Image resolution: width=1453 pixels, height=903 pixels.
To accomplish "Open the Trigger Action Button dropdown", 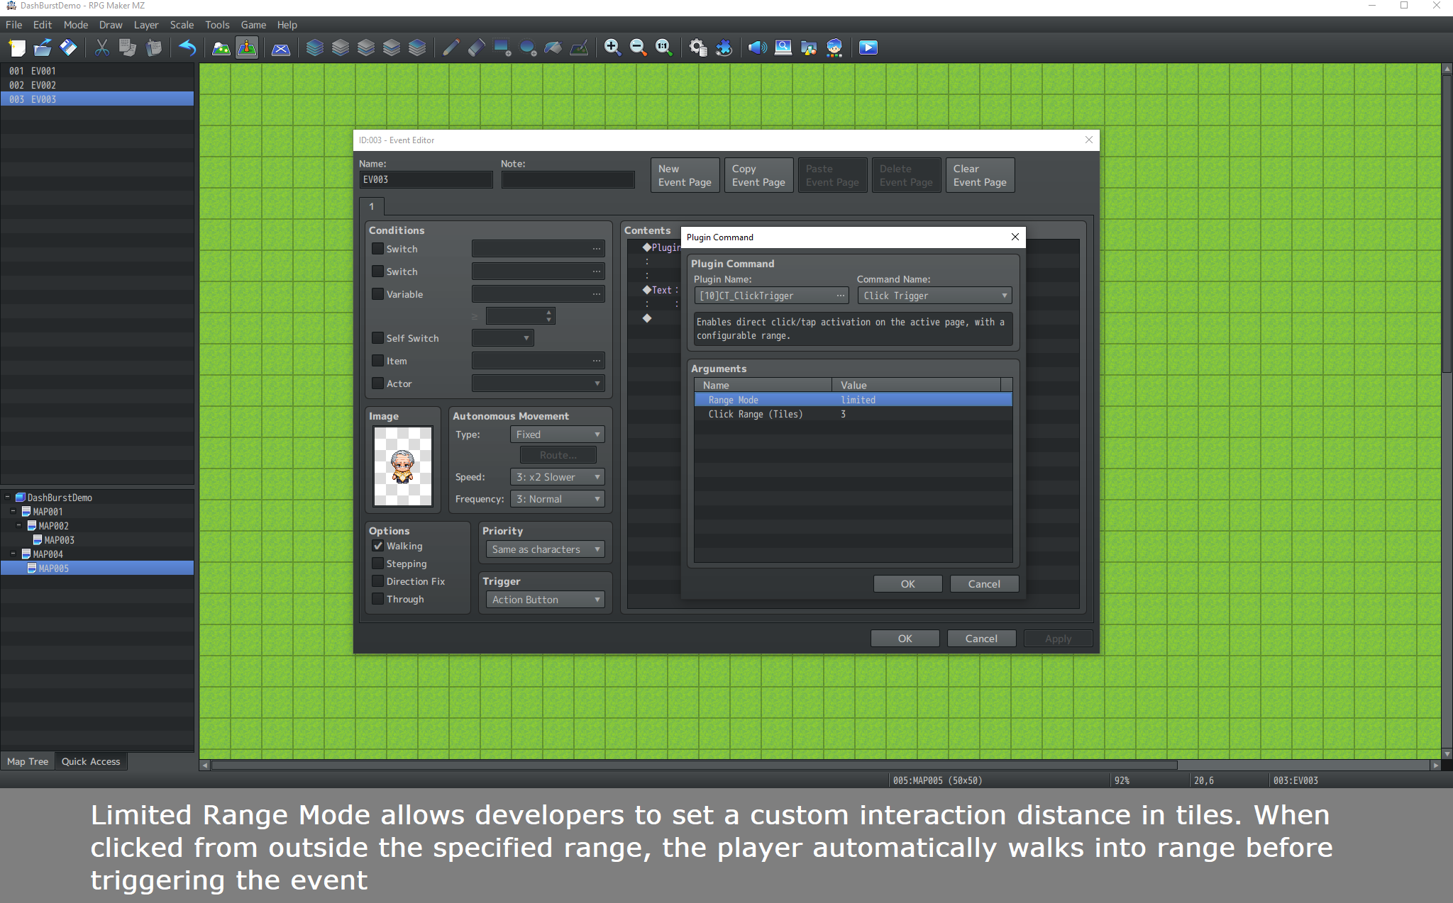I will pos(545,600).
